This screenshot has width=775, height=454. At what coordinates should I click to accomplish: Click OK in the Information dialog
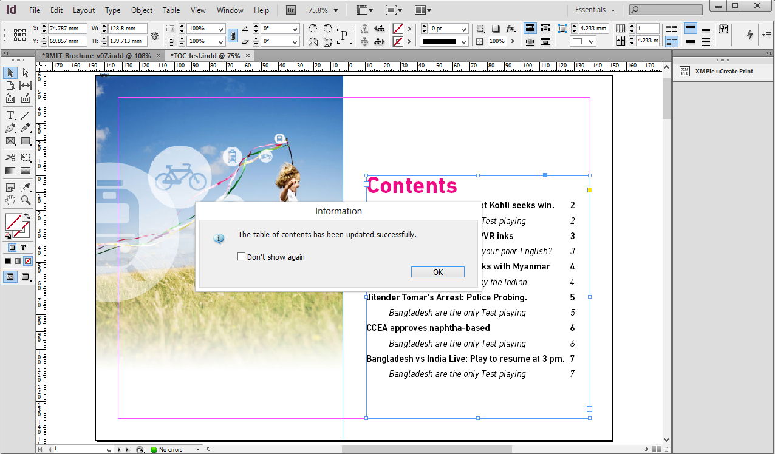(437, 272)
